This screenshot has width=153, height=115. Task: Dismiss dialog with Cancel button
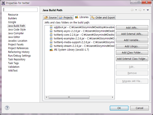[139, 108]
